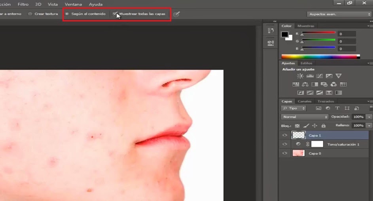Click the foreground color swatch

284,34
